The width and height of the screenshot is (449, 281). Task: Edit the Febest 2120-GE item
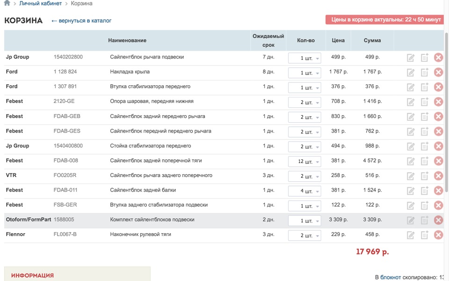(x=411, y=102)
